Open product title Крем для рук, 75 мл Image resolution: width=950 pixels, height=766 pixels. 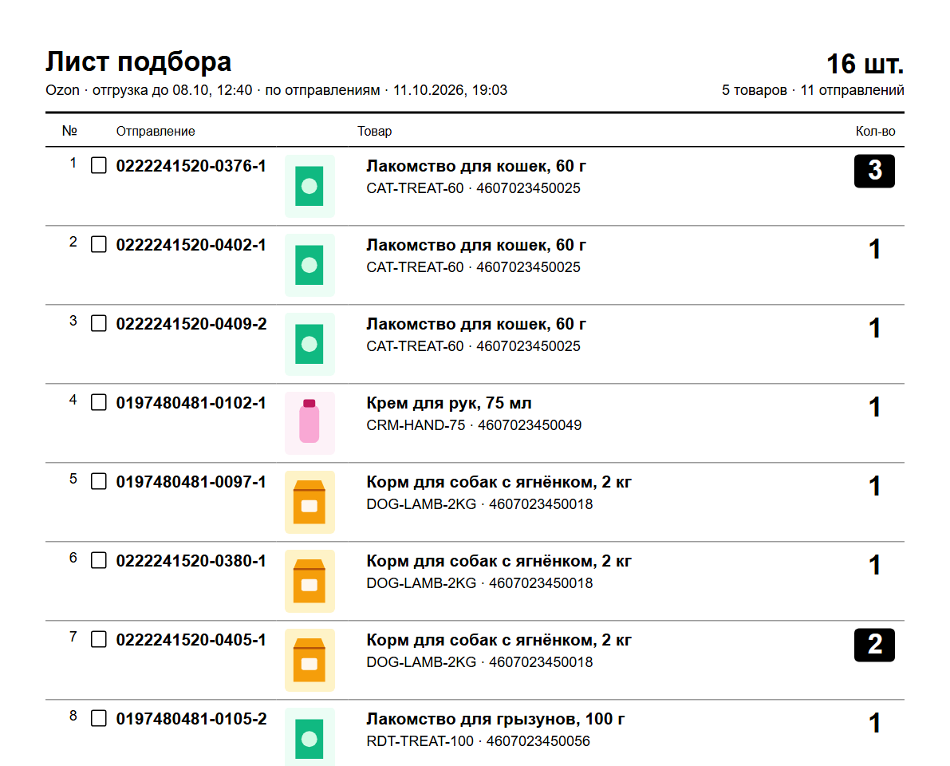(449, 403)
